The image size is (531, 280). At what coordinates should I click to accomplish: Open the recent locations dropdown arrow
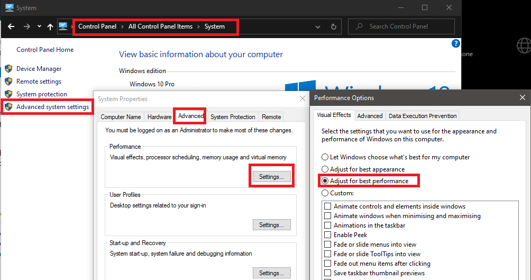pyautogui.click(x=39, y=26)
